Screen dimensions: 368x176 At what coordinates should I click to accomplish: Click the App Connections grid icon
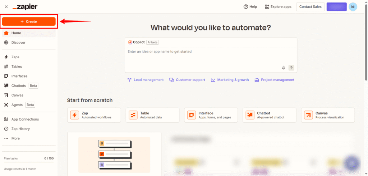tap(6, 119)
